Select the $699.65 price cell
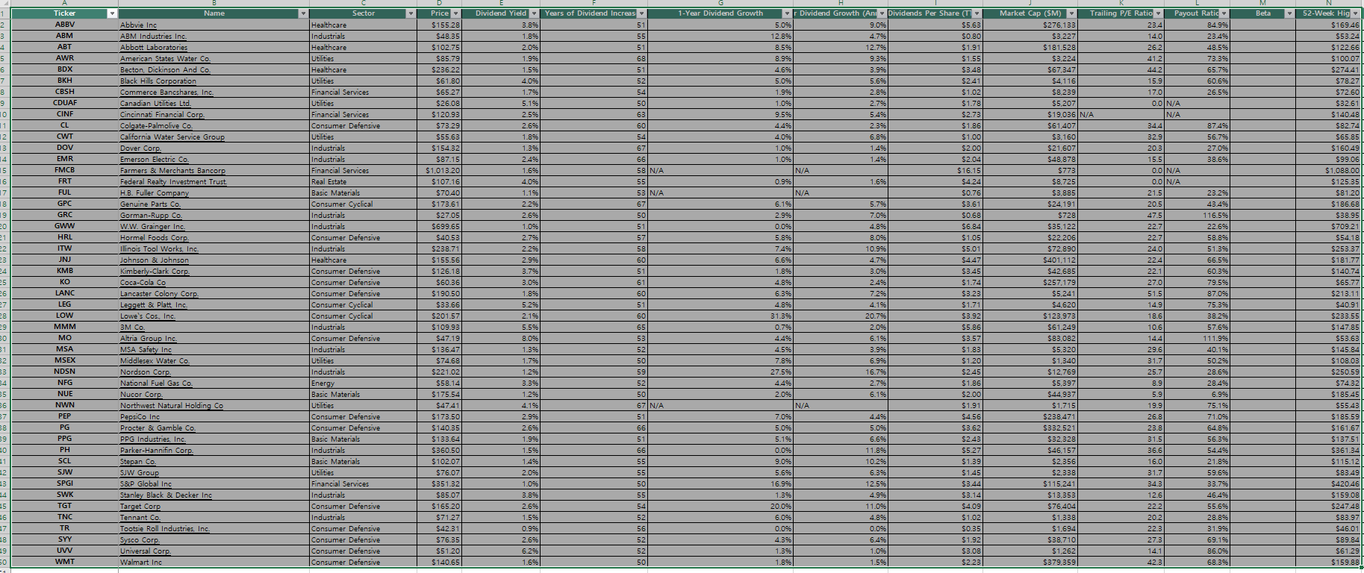 [x=440, y=226]
